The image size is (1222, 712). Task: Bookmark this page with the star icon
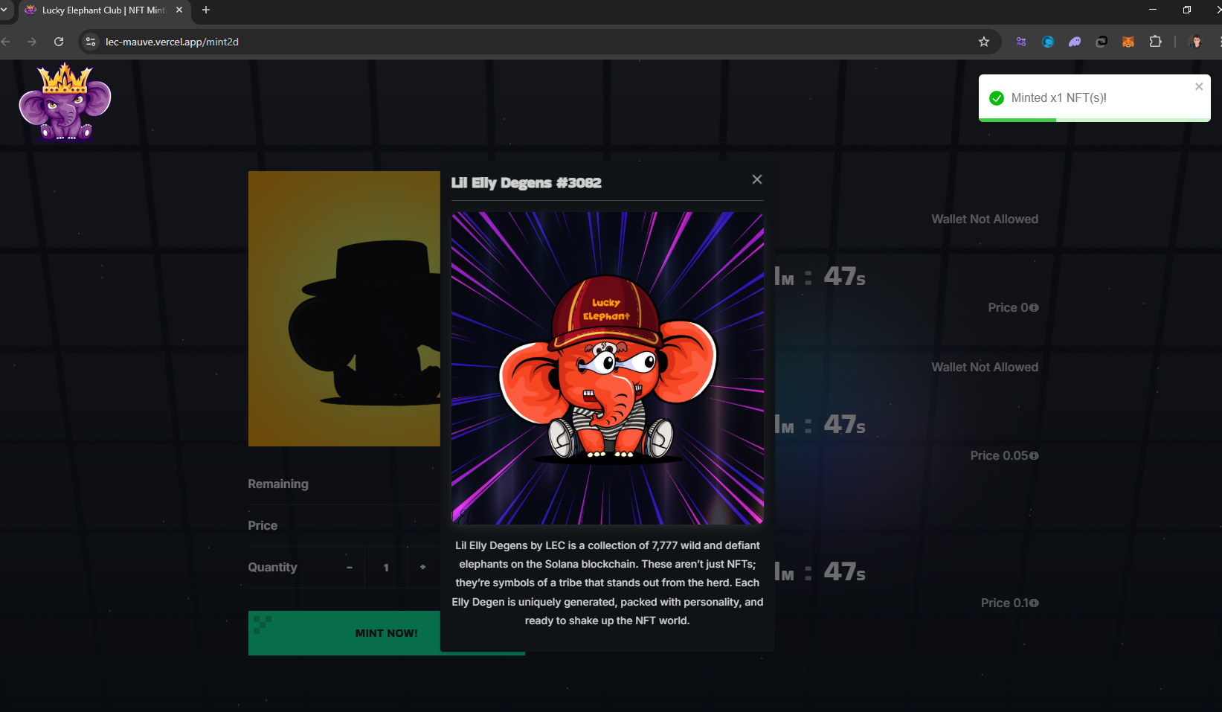(x=984, y=42)
